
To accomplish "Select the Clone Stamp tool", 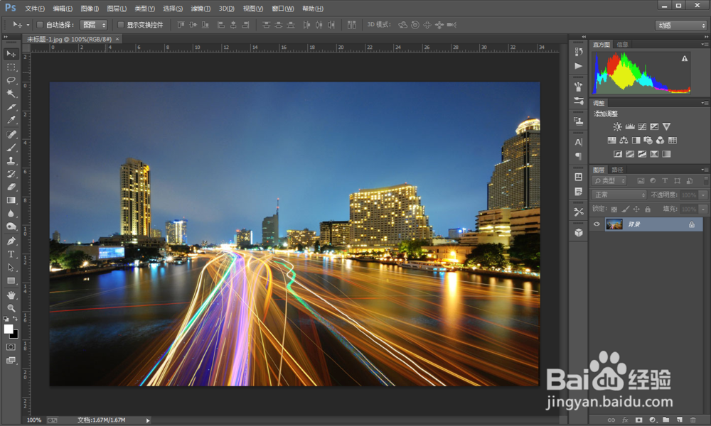I will [11, 160].
